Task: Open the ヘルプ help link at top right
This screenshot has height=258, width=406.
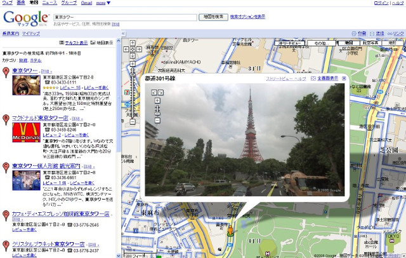Action: coord(398,3)
